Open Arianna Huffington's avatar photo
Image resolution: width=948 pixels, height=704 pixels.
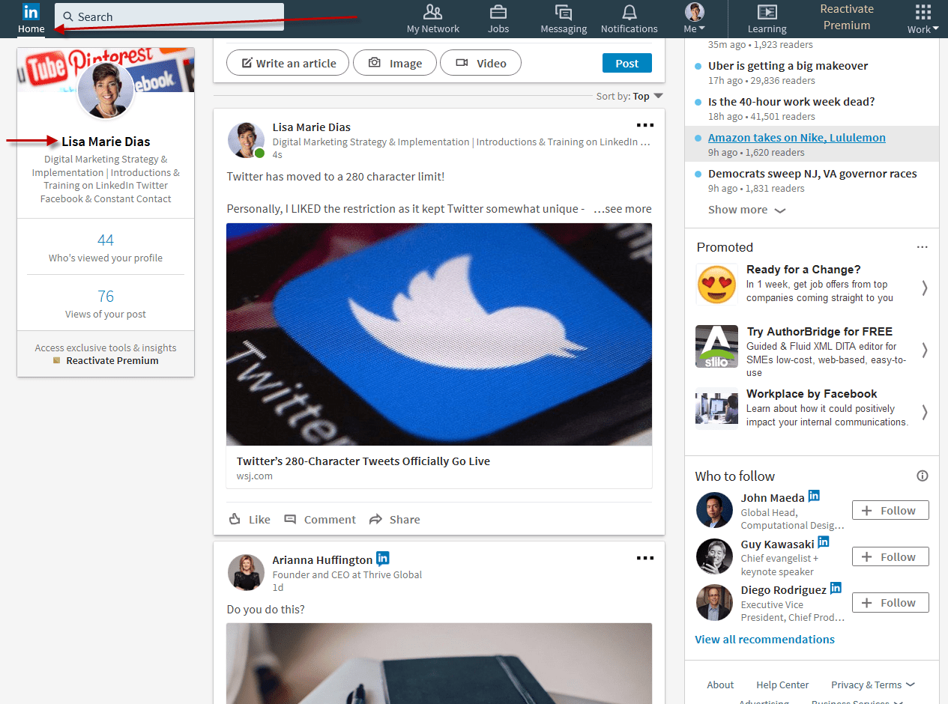point(246,573)
